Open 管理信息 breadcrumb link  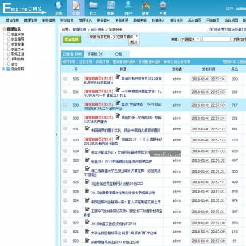[x=80, y=29]
